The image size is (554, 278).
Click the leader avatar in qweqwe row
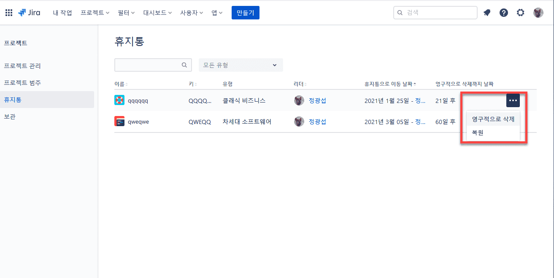tap(299, 121)
